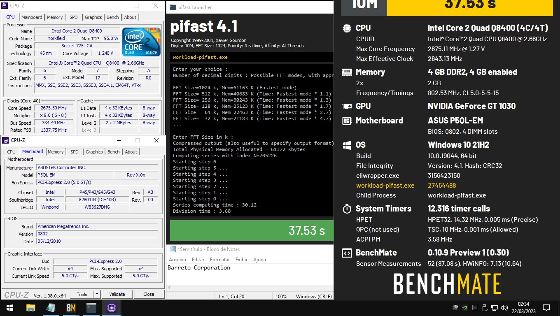Select the Rated FSB value '1337.75 MHz'
The width and height of the screenshot is (560, 316).
coord(54,130)
